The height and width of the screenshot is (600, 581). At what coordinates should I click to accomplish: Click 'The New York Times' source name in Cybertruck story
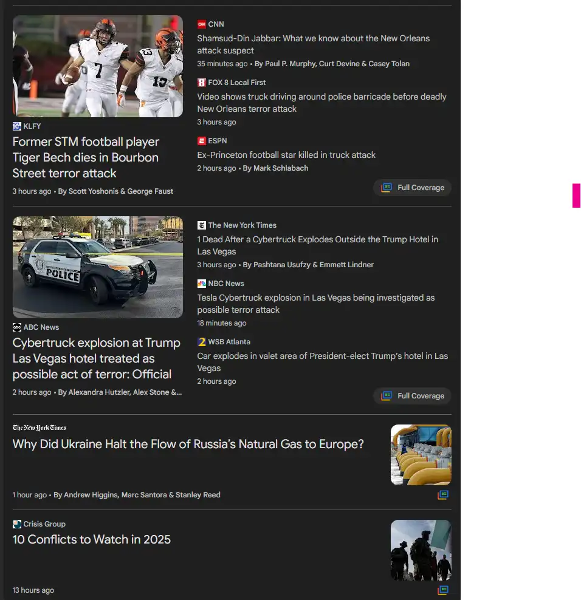tap(242, 225)
